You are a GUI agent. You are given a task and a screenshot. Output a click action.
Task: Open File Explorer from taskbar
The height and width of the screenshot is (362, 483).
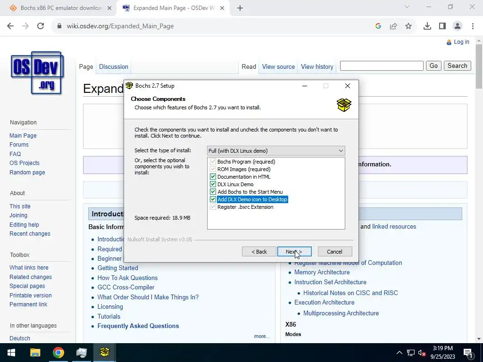tap(35, 353)
